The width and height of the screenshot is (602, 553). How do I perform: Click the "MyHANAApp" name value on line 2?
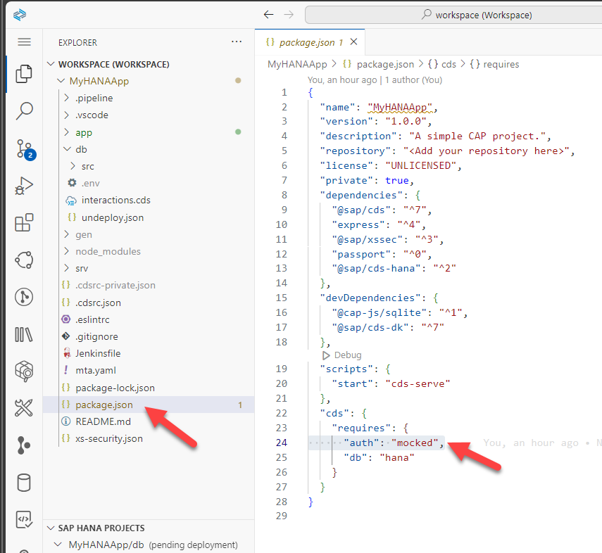pos(400,107)
